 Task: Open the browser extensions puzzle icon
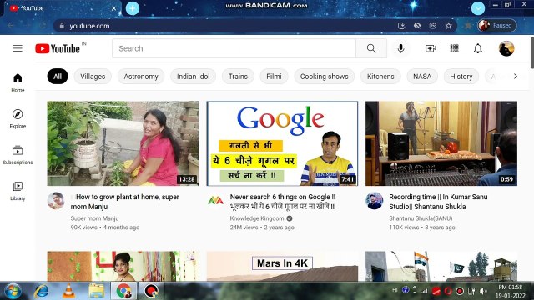pos(468,26)
